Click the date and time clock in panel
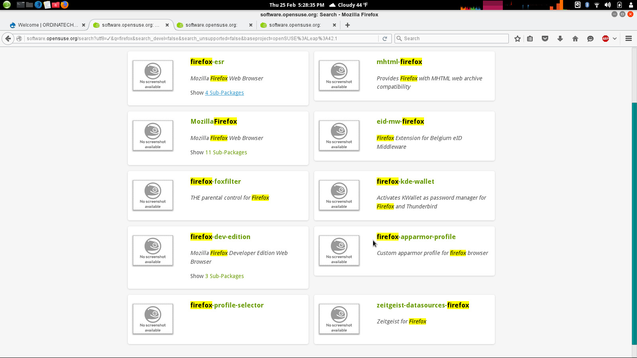 click(297, 5)
